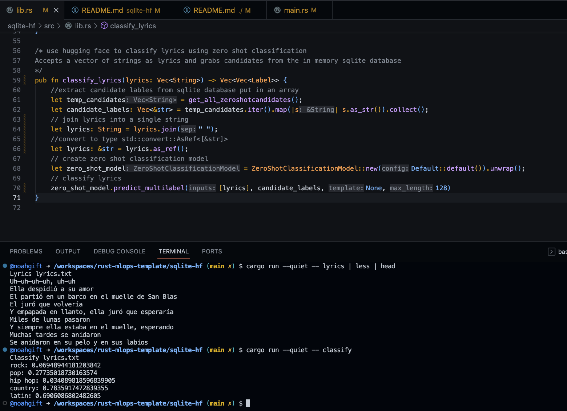The width and height of the screenshot is (567, 411).
Task: Click the cube symbol icon in breadcrumb
Action: 104,25
